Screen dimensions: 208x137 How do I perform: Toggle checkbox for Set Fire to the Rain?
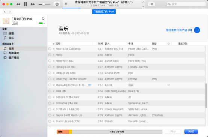(54, 97)
